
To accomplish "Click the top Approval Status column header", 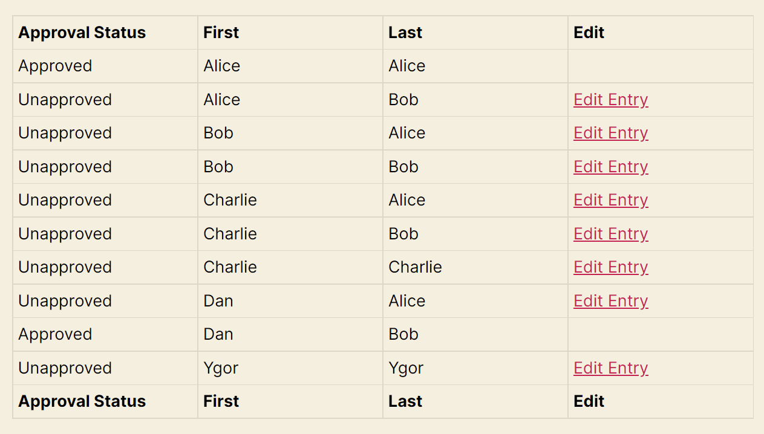I will [82, 33].
